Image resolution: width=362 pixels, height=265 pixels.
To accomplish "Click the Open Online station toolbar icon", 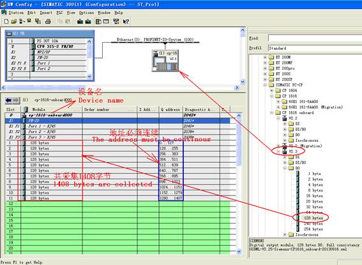I will [x=22, y=22].
